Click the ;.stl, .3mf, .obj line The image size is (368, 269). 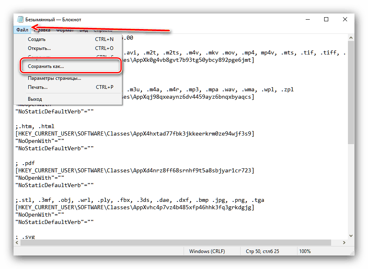click(140, 200)
